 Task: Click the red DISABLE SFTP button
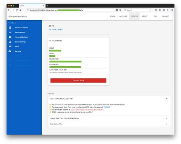tap(78, 81)
